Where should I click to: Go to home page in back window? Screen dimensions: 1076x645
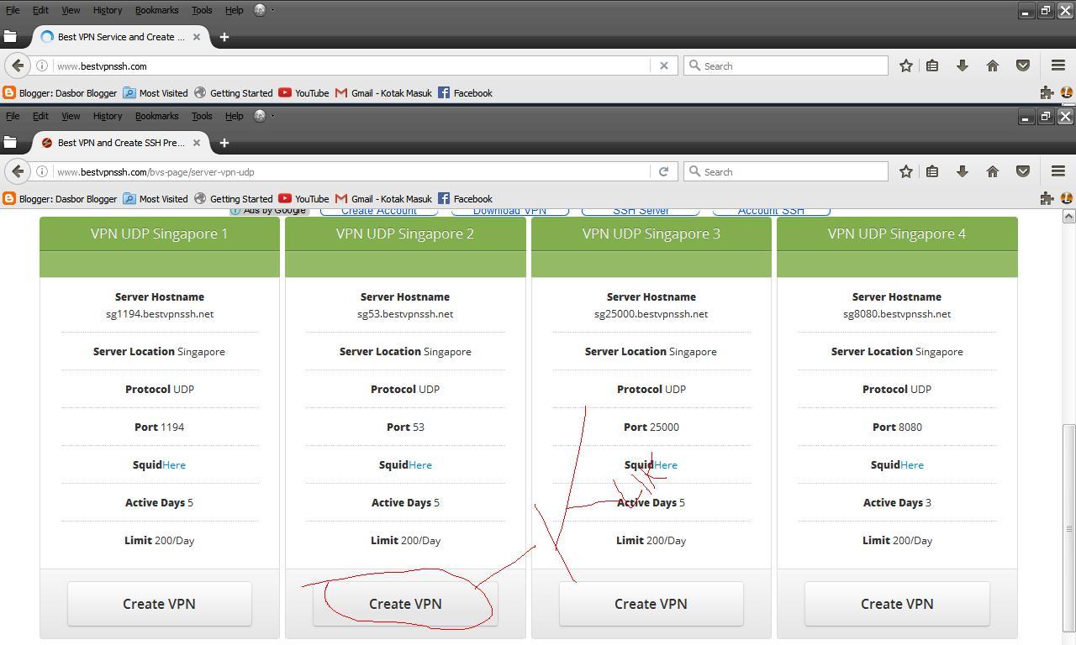993,66
